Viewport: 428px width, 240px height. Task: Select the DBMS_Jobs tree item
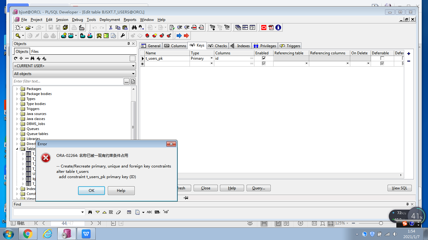tap(36, 124)
